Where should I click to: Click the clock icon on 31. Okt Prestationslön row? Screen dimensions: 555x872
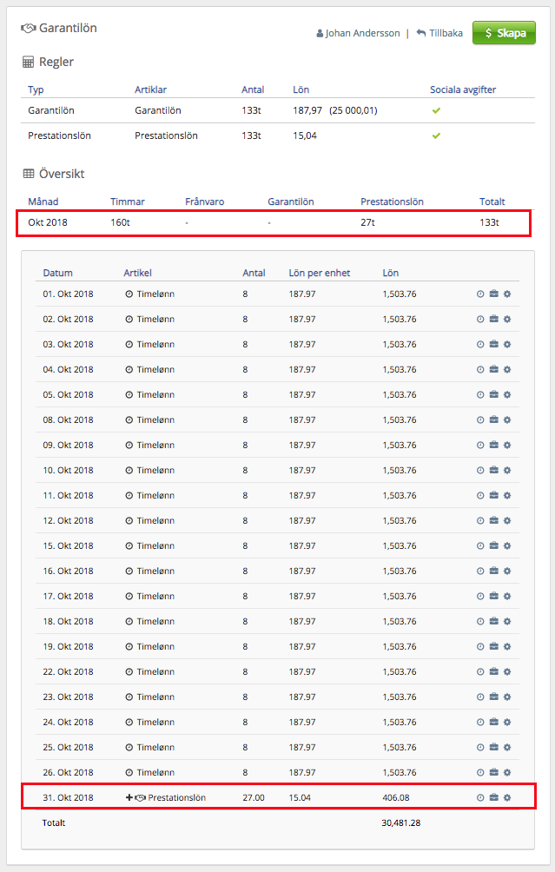tap(480, 798)
